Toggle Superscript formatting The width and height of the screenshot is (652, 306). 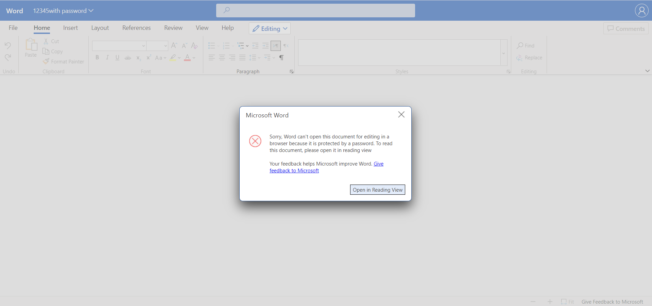point(149,57)
